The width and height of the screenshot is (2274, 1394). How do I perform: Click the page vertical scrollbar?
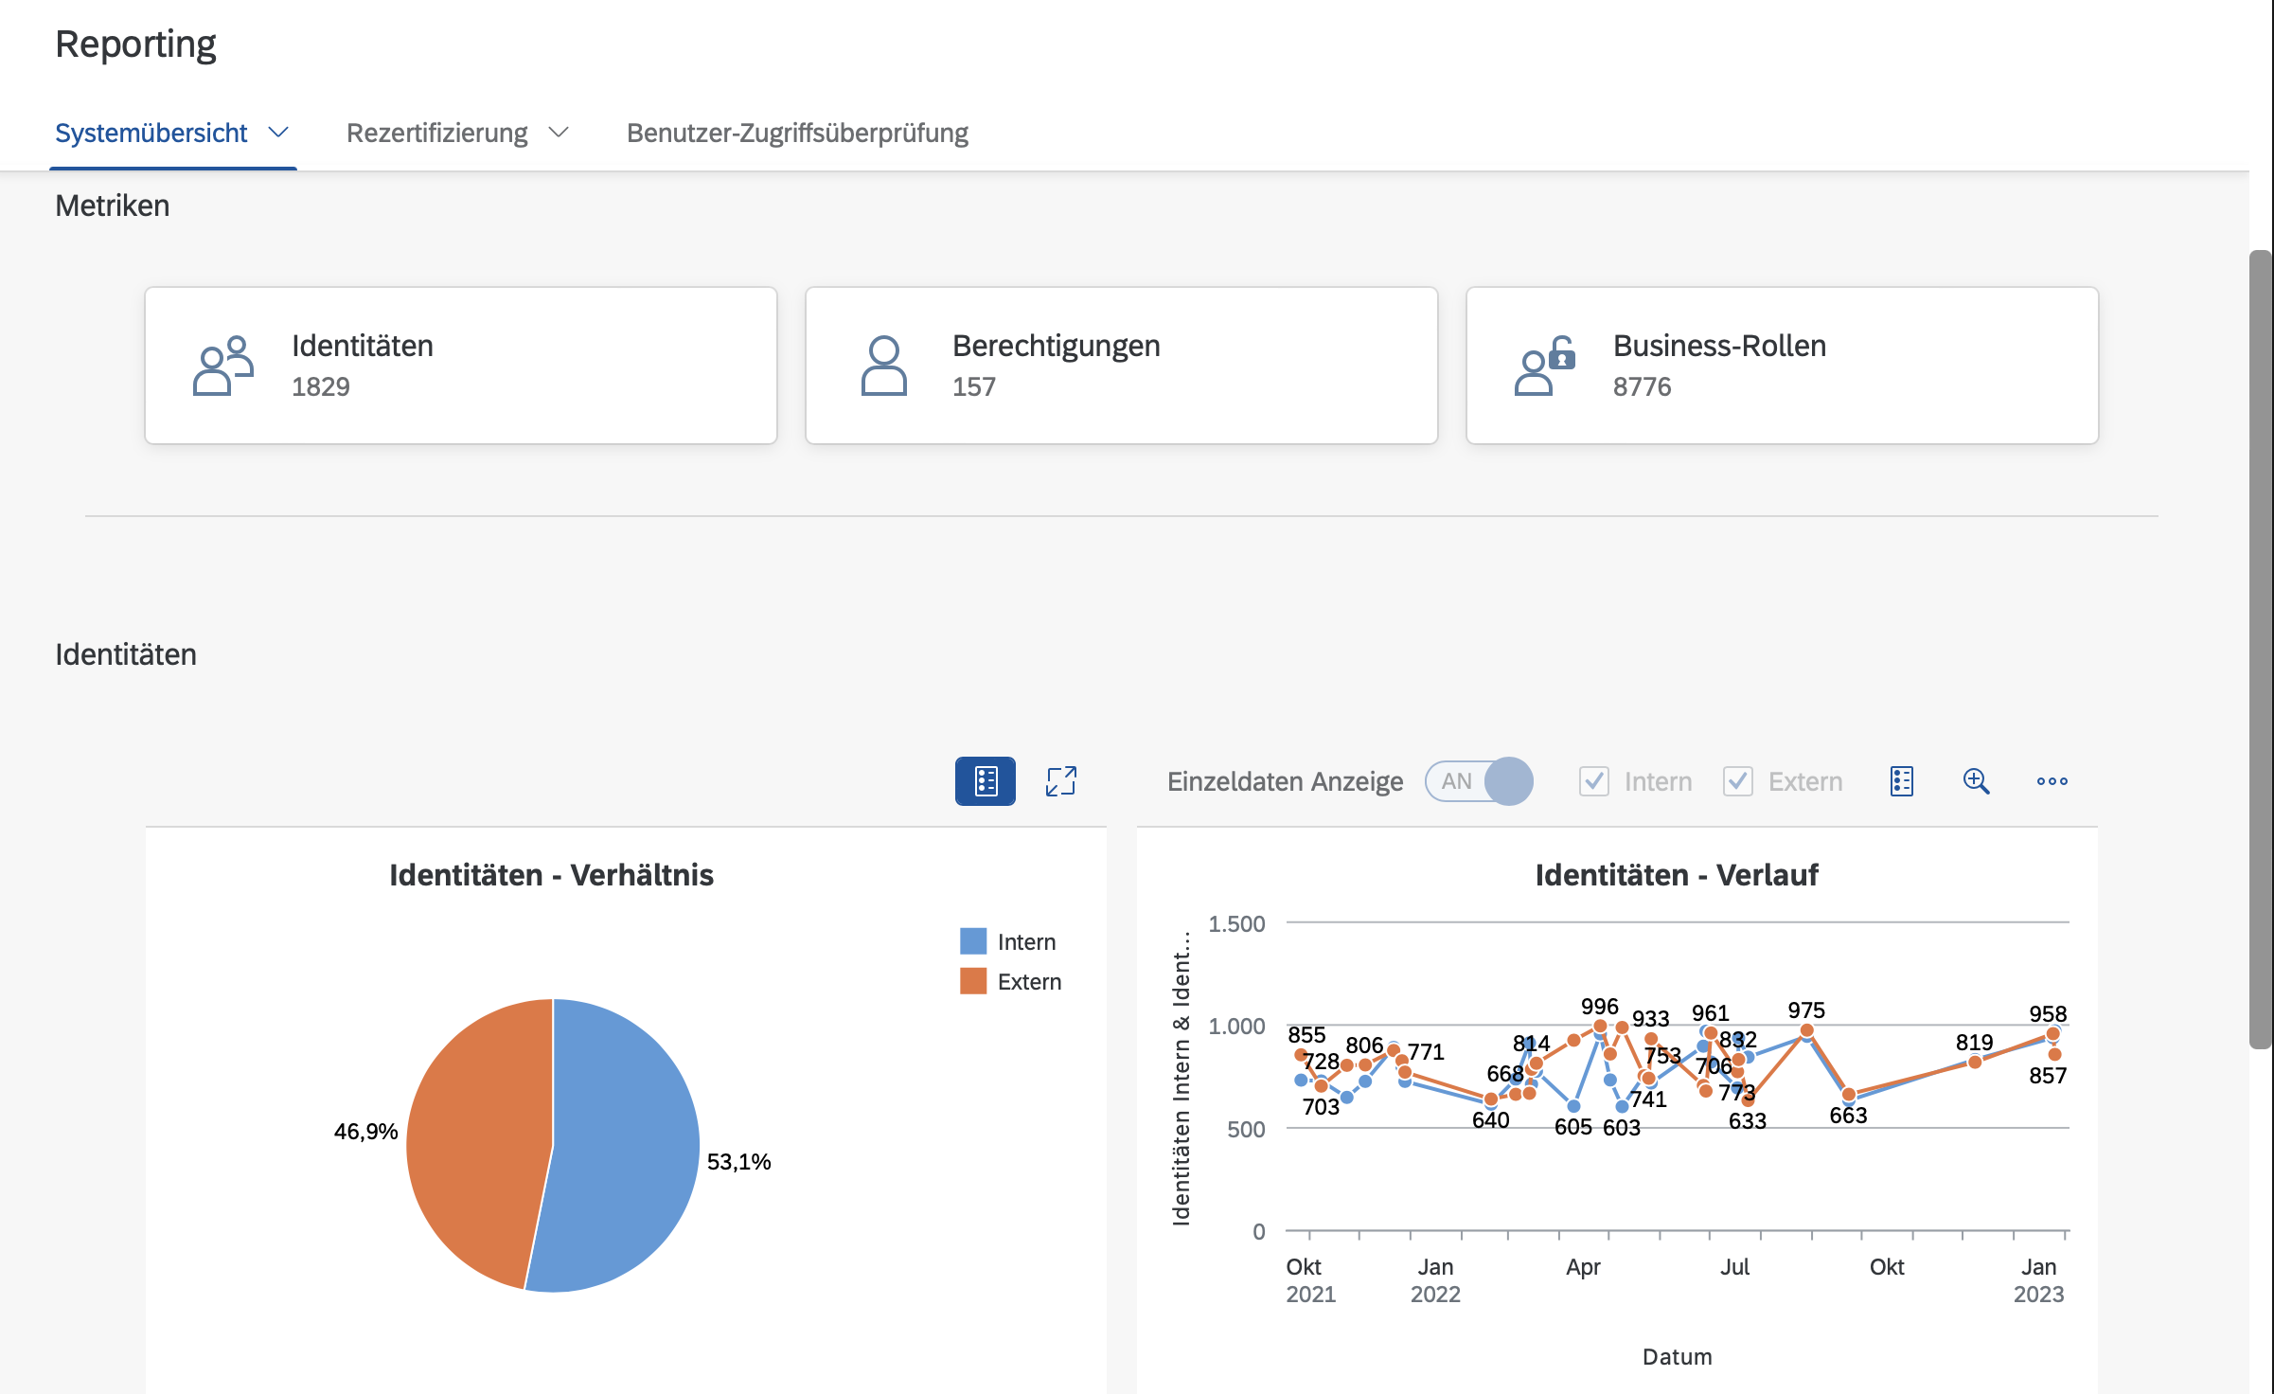pos(2261,650)
